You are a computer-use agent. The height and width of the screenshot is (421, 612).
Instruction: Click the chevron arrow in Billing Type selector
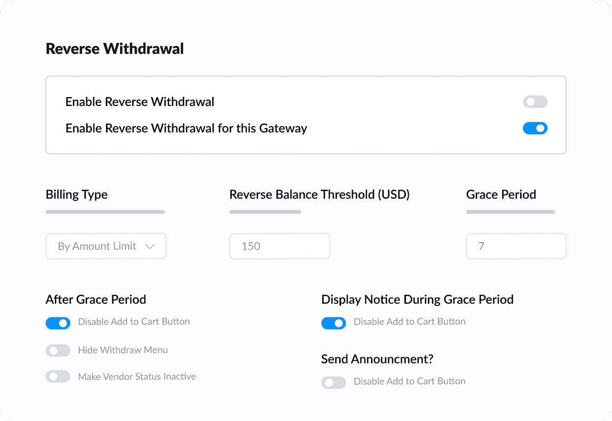pyautogui.click(x=149, y=246)
